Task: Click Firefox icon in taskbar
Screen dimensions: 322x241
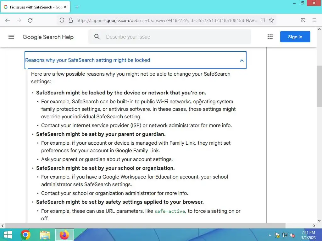Action: (x=64, y=235)
